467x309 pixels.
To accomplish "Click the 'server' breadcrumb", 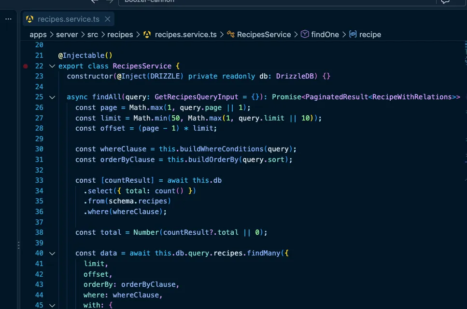I will pyautogui.click(x=67, y=35).
